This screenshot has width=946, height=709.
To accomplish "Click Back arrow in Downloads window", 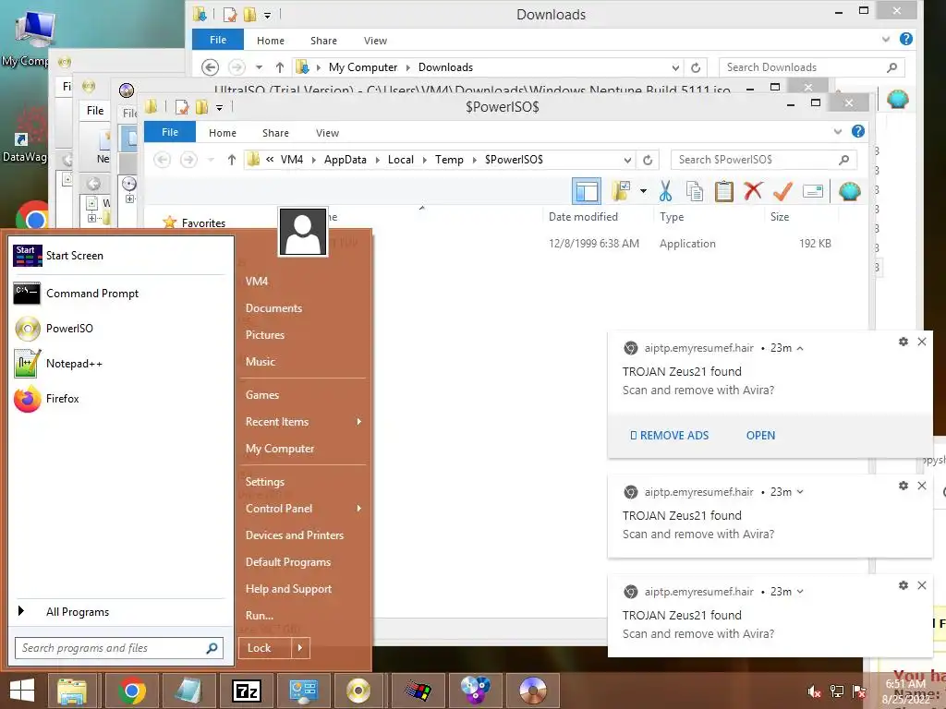I will [210, 66].
